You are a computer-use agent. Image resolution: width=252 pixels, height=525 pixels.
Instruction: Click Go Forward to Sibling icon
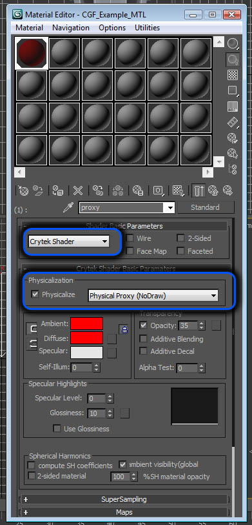coord(228,191)
